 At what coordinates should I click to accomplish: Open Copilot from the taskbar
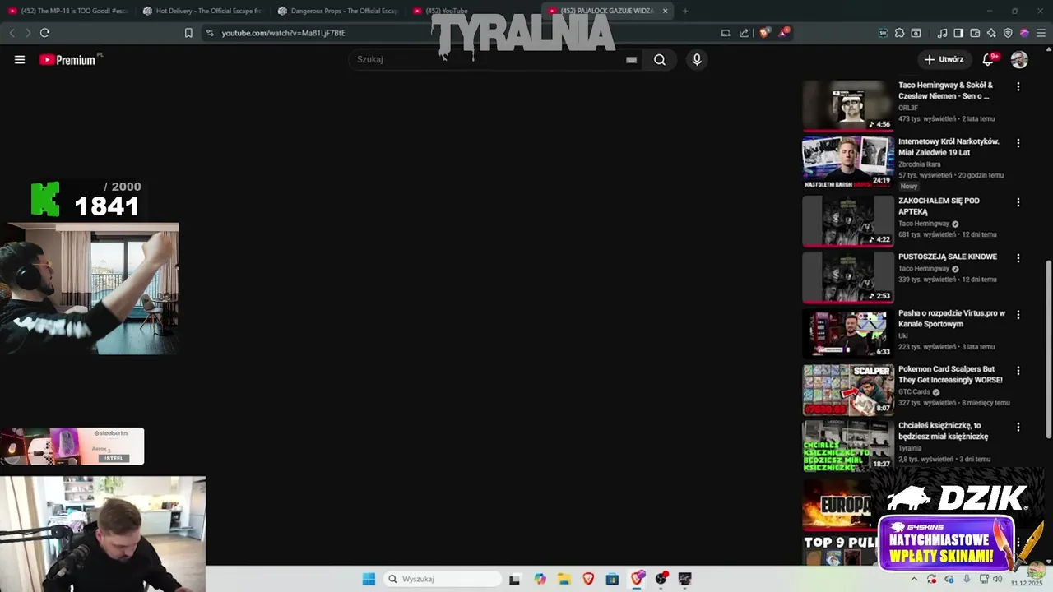540,579
